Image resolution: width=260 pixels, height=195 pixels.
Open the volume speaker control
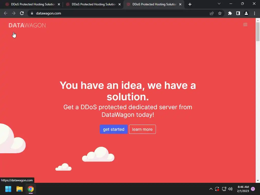pyautogui.click(x=230, y=189)
